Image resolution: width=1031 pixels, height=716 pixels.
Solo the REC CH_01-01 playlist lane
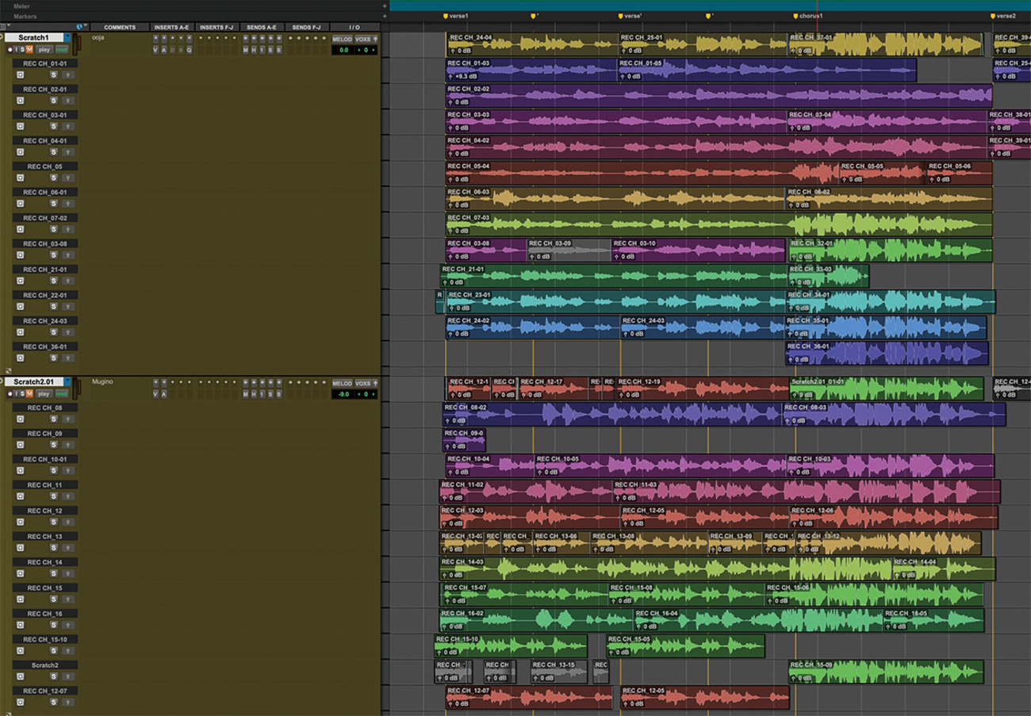(54, 75)
